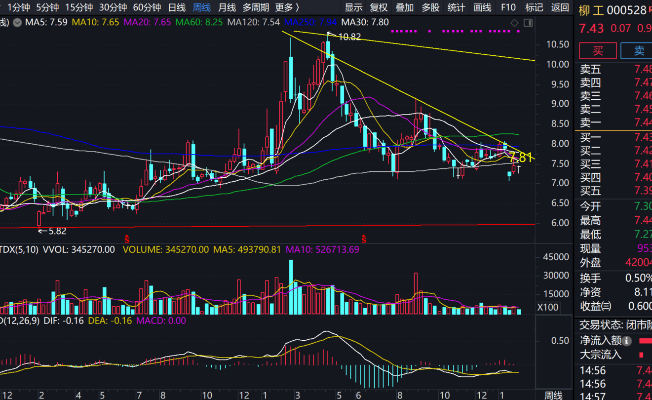This screenshot has height=400, width=652.
Task: Click the 叠加 overlay button
Action: click(x=405, y=7)
